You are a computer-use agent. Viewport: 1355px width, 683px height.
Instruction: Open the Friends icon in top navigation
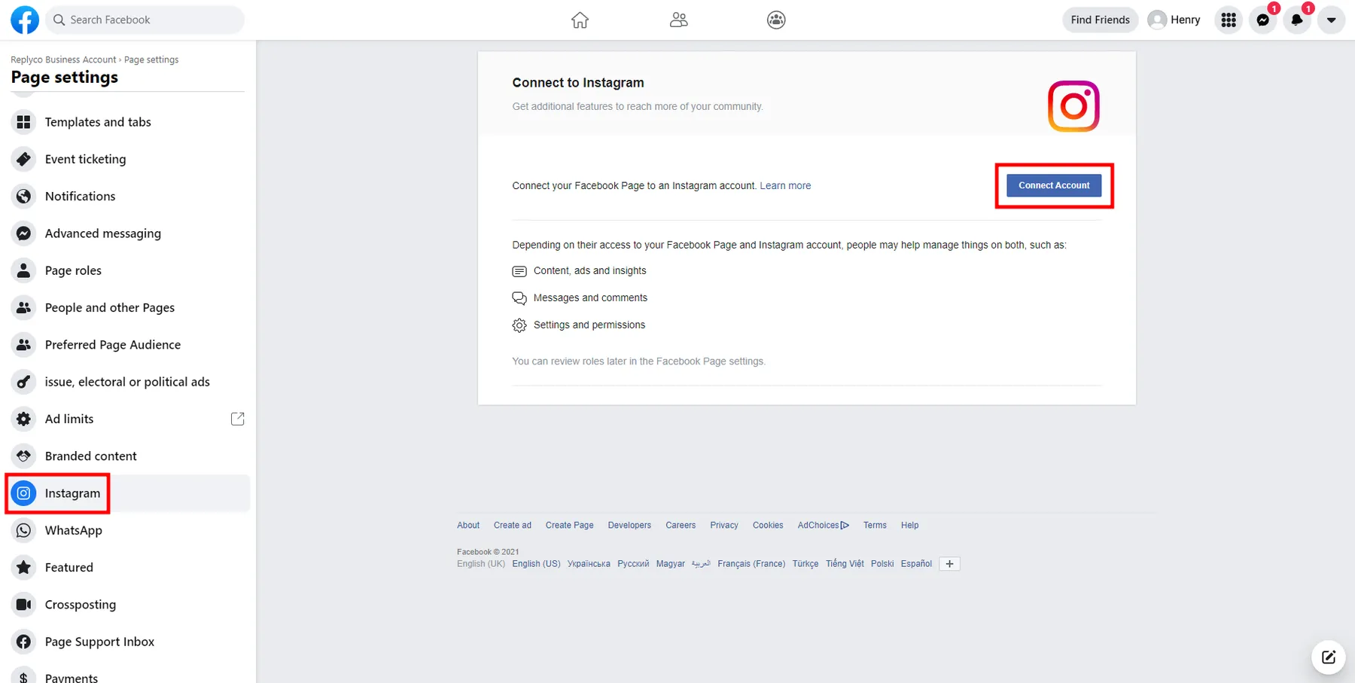[x=678, y=20]
